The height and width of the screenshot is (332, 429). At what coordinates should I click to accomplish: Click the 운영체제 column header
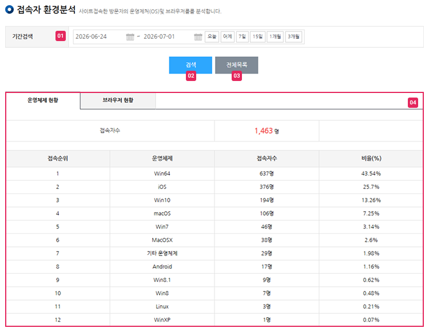[x=162, y=159]
